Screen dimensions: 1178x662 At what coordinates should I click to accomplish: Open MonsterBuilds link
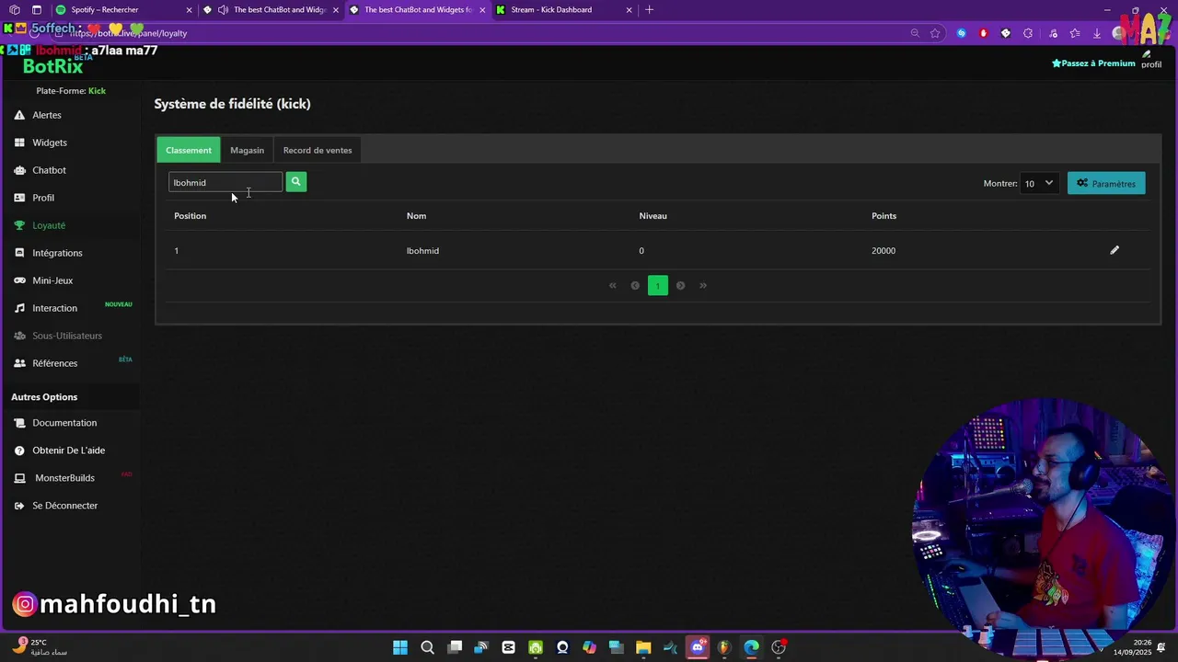click(x=64, y=478)
